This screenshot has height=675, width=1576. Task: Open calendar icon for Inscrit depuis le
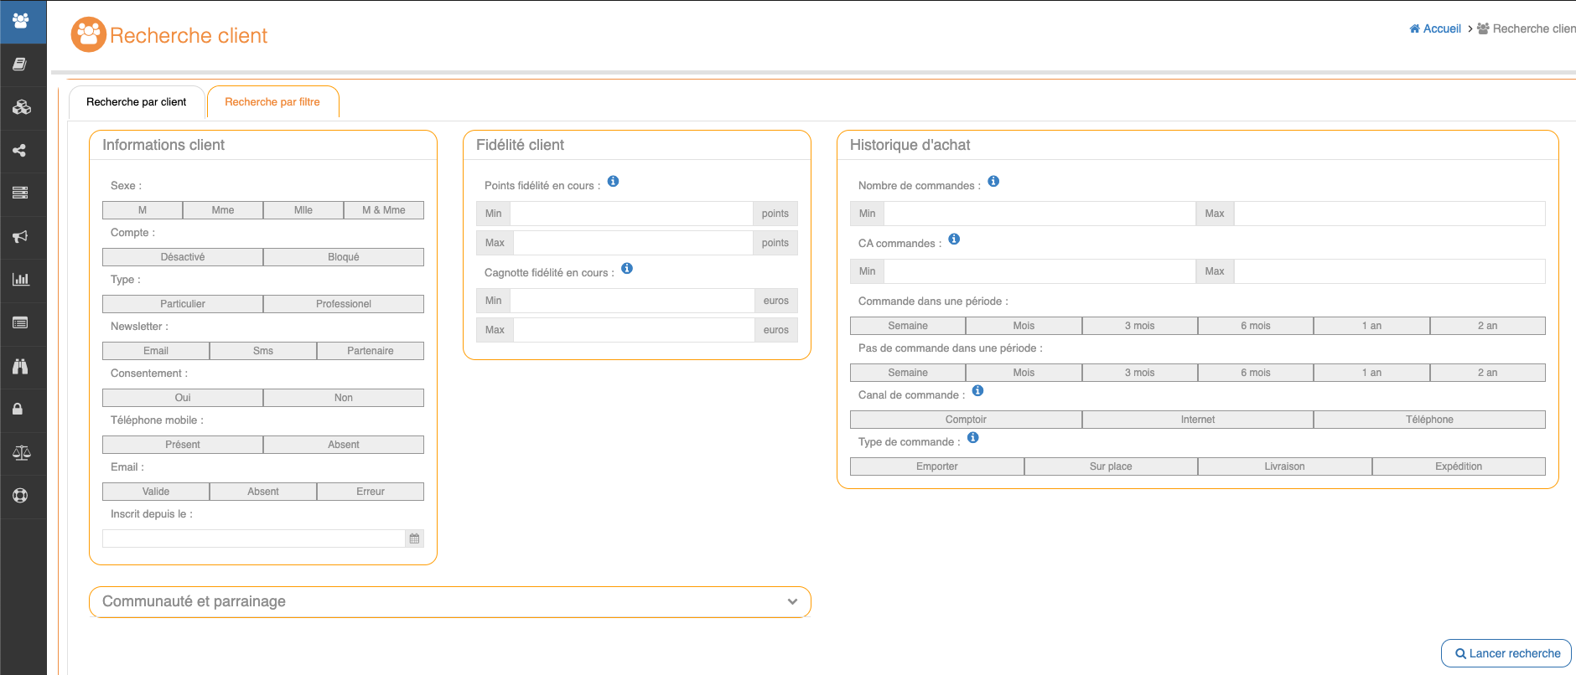(x=414, y=538)
